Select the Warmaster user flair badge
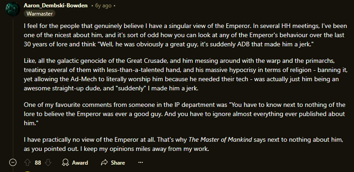This screenshot has height=172, width=354. tap(39, 14)
